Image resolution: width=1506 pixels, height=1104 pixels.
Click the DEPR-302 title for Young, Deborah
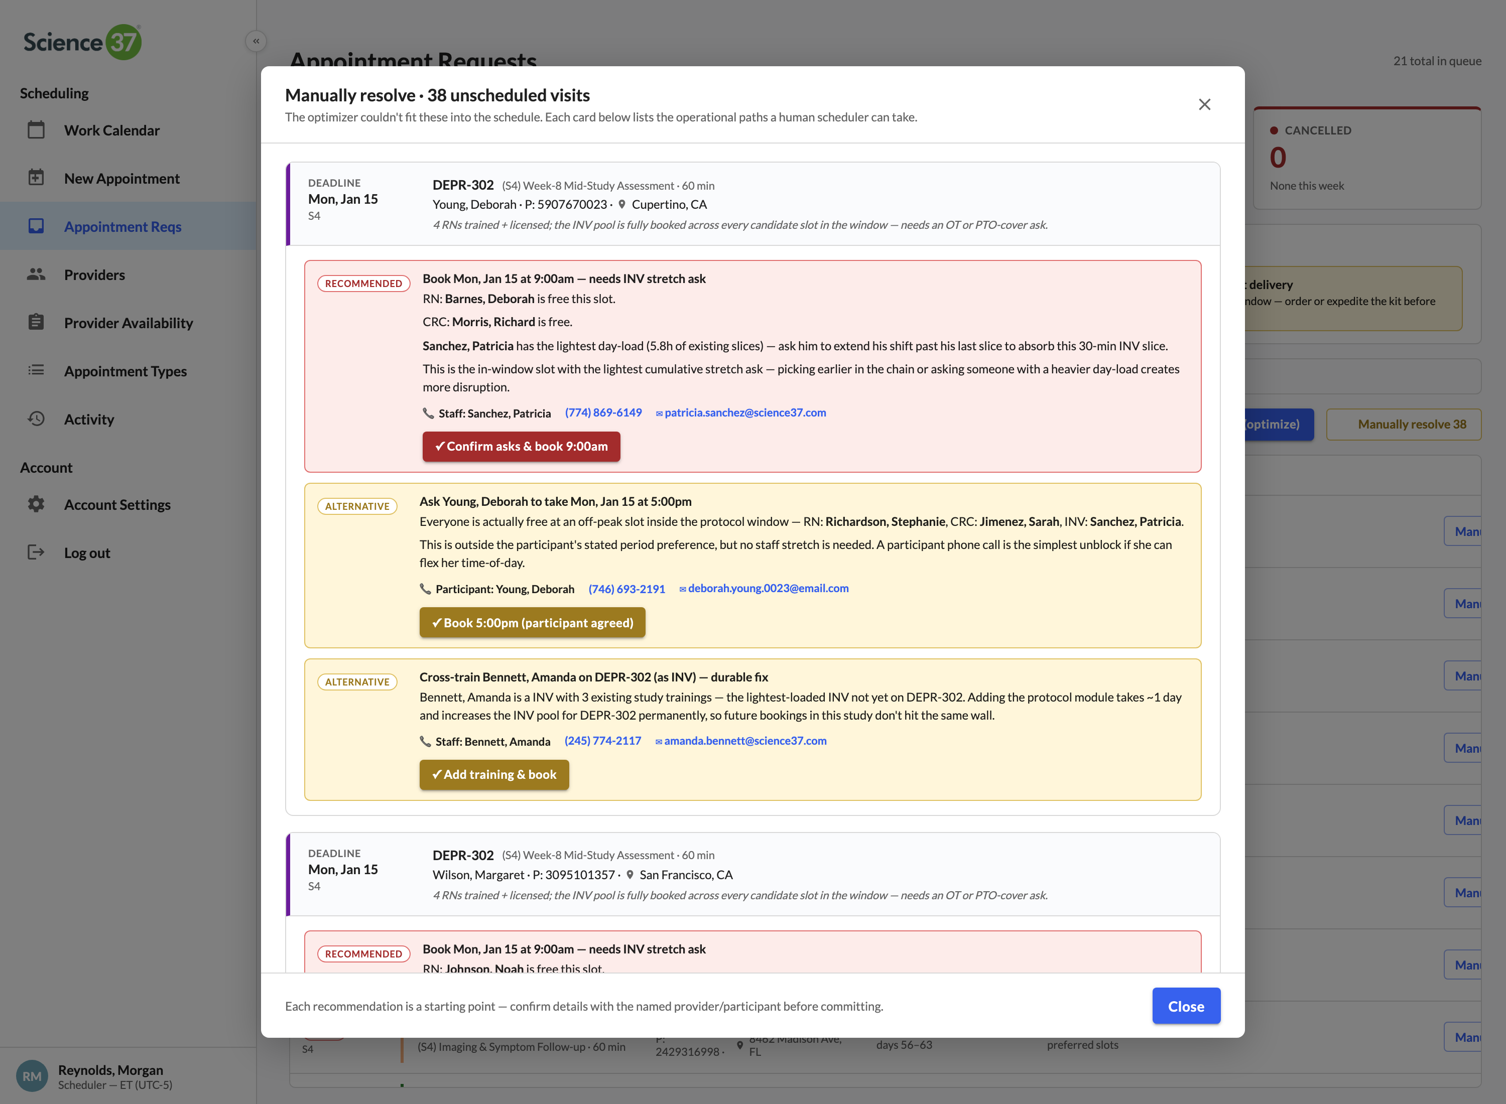(x=462, y=185)
